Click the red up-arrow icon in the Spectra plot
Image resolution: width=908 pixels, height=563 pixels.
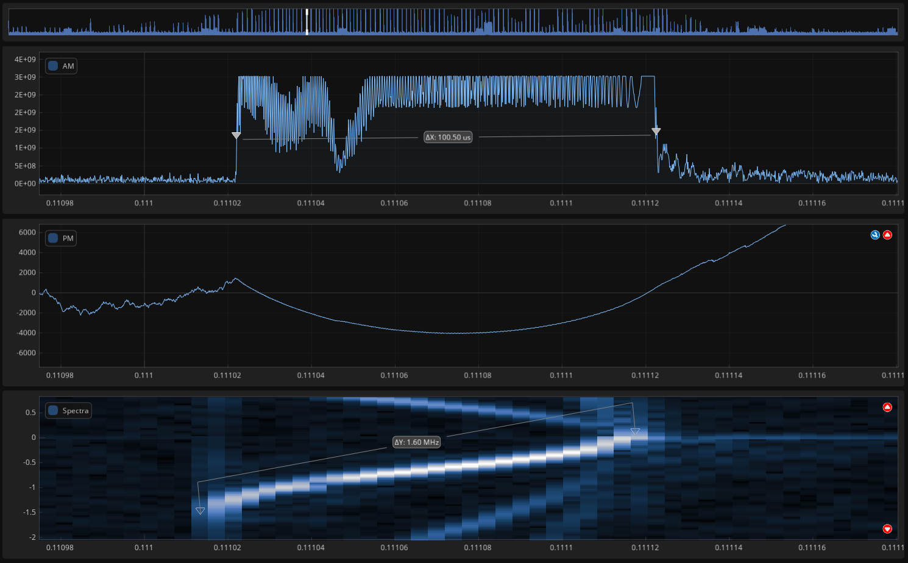[887, 407]
